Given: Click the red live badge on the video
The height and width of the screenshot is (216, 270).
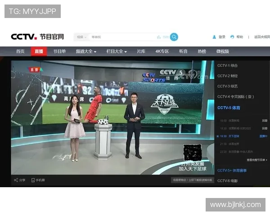Looking at the screenshot, I should pos(35,69).
